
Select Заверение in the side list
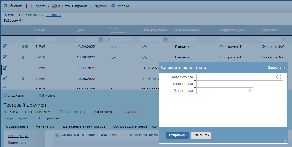point(17,143)
